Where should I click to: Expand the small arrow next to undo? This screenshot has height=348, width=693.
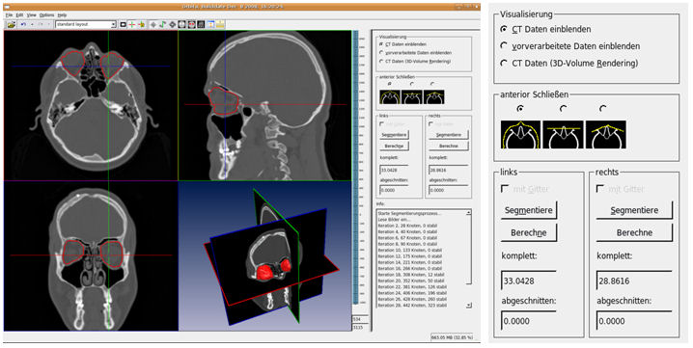[32, 24]
